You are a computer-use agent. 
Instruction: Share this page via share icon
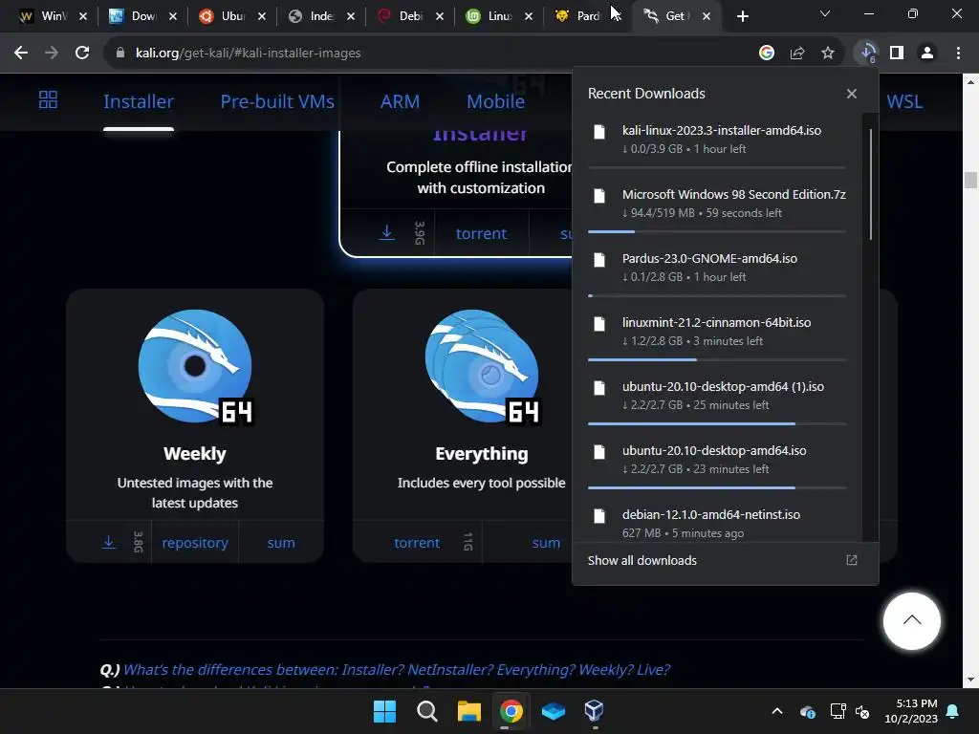coord(797,54)
